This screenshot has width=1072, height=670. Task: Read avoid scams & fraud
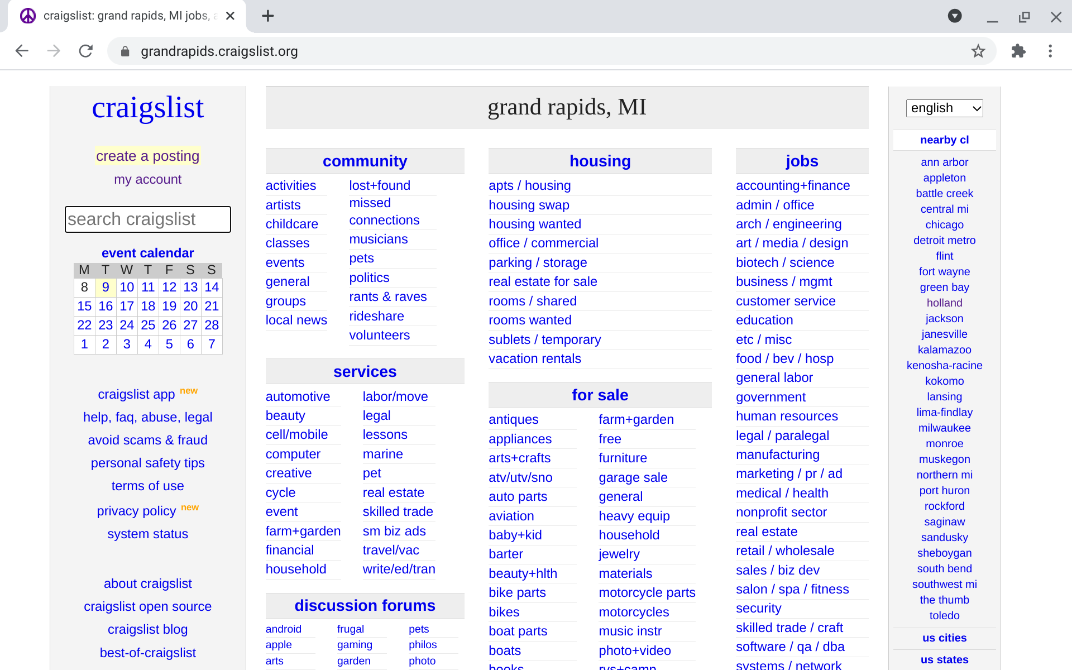click(147, 440)
